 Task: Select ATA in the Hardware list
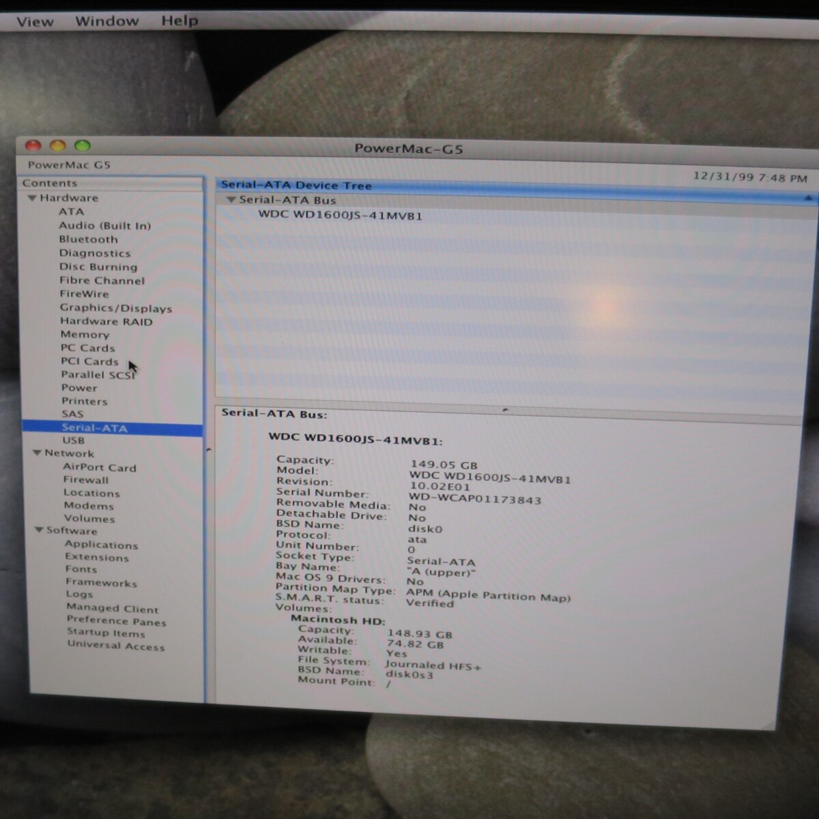click(x=71, y=212)
